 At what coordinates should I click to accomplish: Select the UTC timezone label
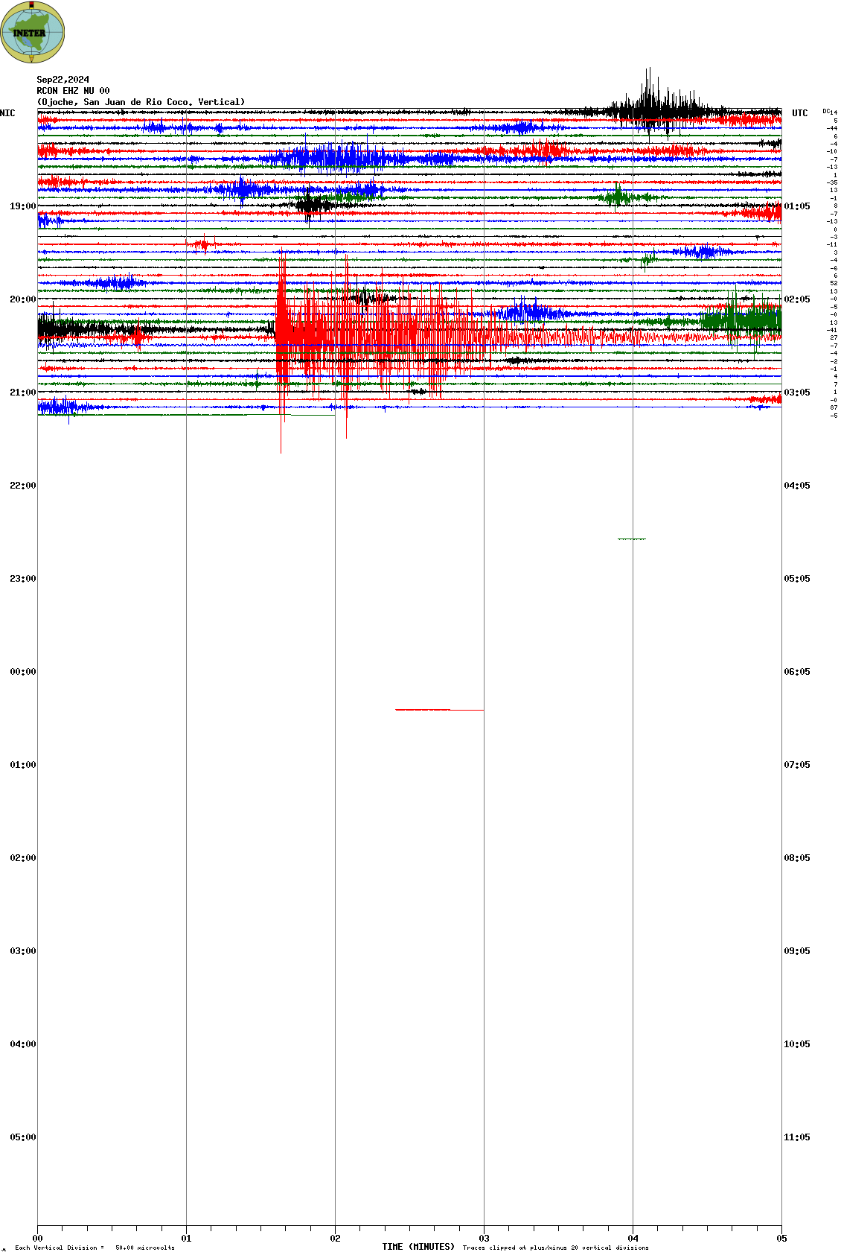pyautogui.click(x=799, y=113)
